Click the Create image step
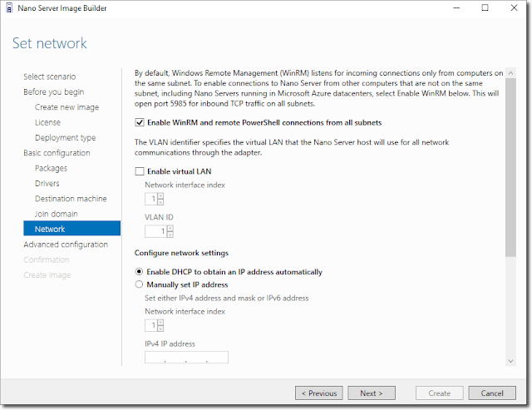The height and width of the screenshot is (410, 532). (x=47, y=275)
